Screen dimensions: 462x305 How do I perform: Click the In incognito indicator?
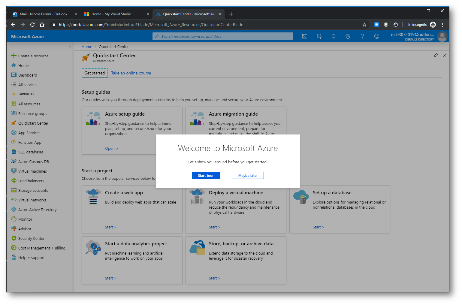click(x=422, y=25)
